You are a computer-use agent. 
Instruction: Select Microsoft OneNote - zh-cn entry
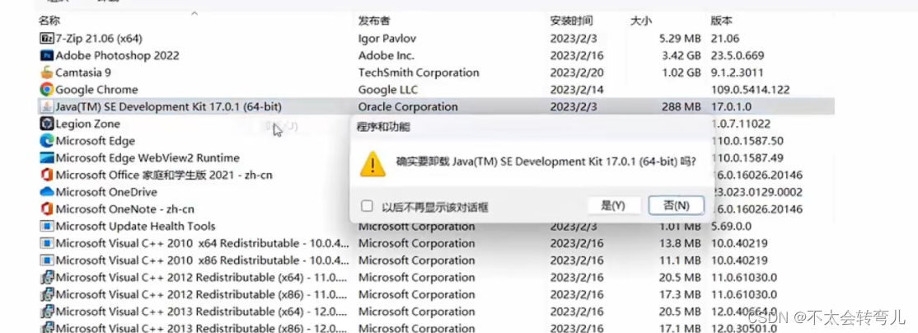124,209
